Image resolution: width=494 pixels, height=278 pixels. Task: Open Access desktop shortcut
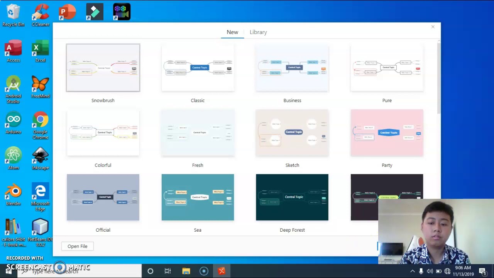[x=13, y=51]
